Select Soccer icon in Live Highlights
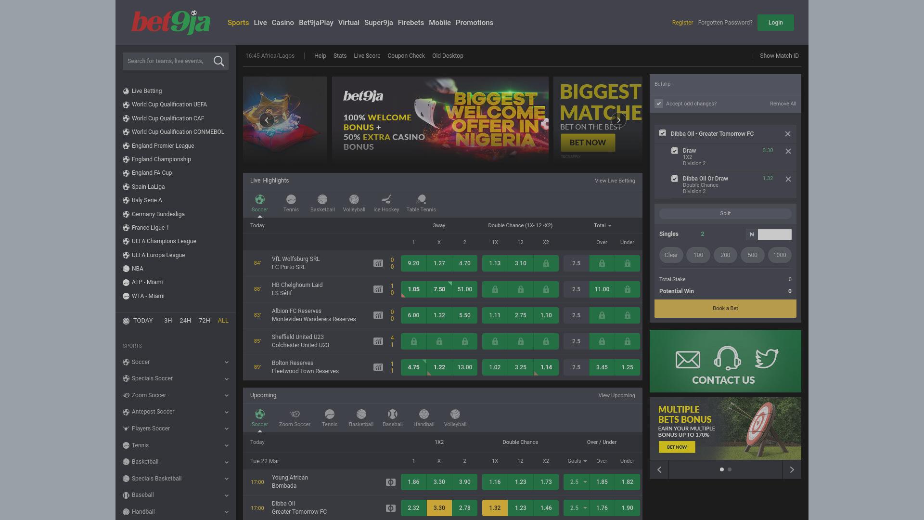Viewport: 924px width, 520px height. [260, 199]
